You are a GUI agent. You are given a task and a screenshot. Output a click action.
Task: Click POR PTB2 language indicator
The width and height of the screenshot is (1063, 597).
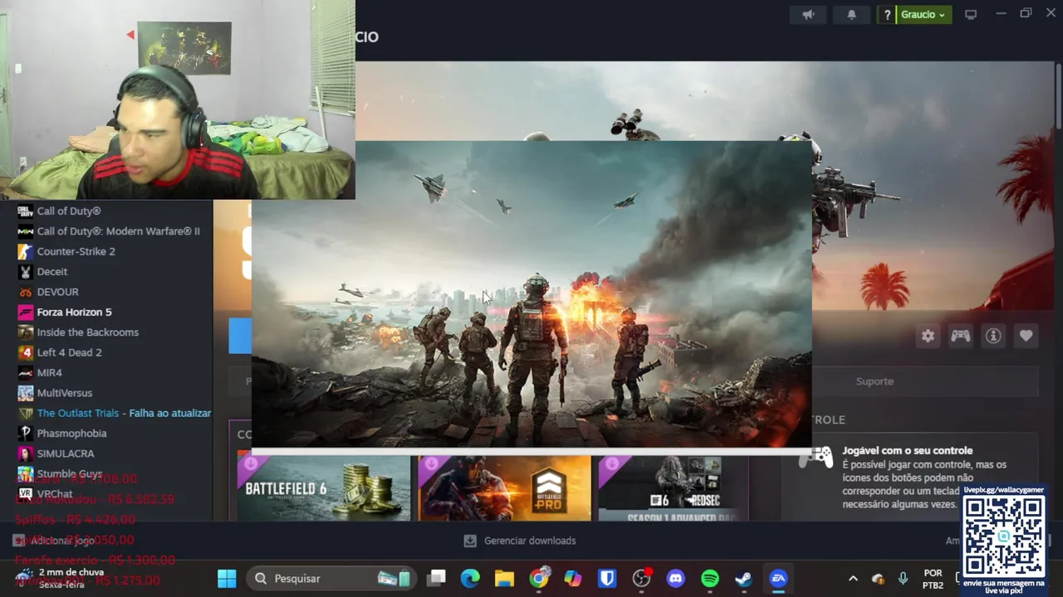coord(933,579)
